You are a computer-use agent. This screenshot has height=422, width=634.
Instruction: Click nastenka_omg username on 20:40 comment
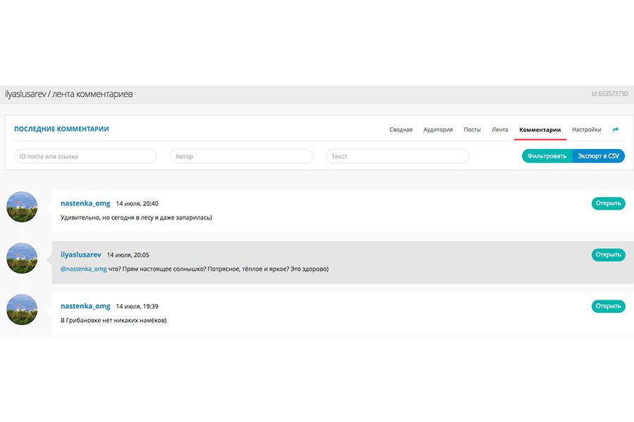85,203
